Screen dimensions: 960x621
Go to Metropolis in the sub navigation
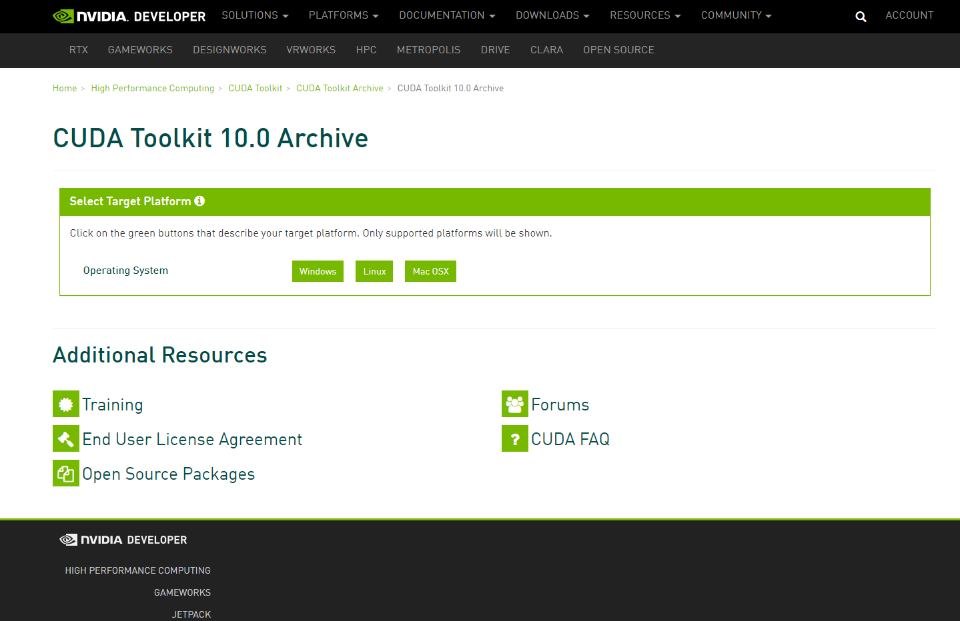click(428, 50)
